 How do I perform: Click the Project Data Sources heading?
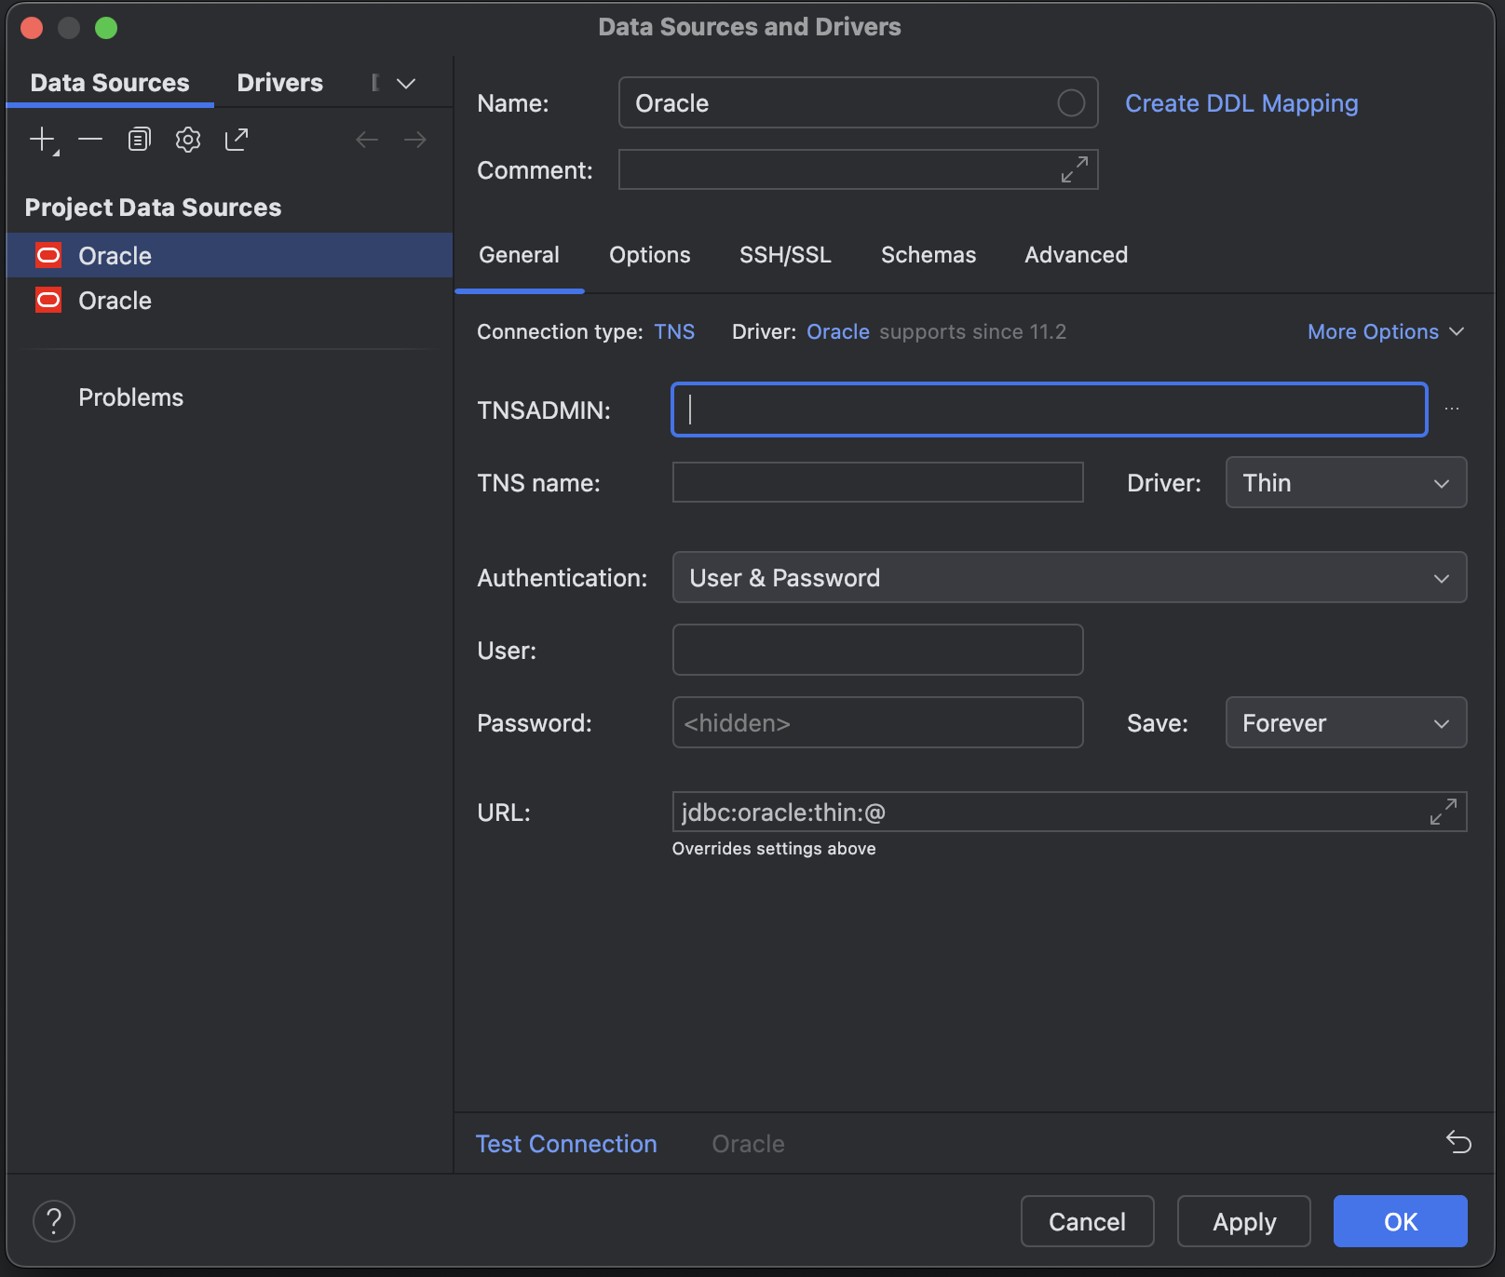(153, 208)
